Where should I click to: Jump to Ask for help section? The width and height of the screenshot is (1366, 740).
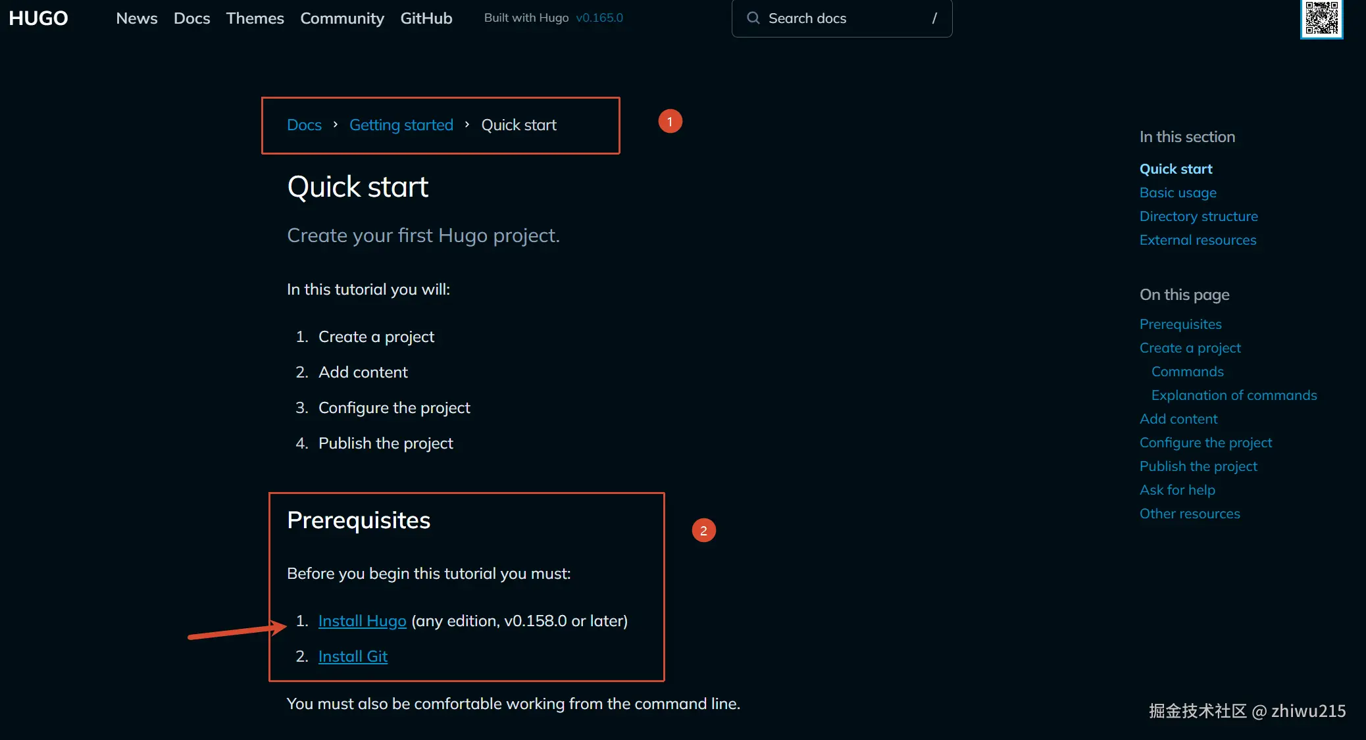pyautogui.click(x=1178, y=489)
